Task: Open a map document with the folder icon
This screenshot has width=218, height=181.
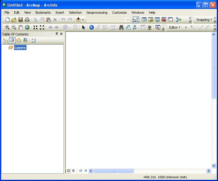Action: click(14, 20)
